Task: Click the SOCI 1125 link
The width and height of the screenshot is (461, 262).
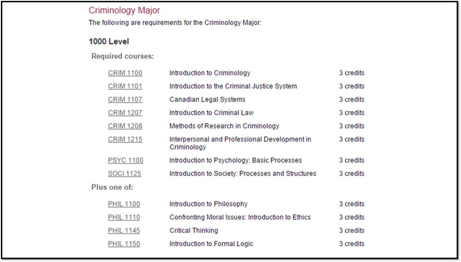Action: (124, 174)
